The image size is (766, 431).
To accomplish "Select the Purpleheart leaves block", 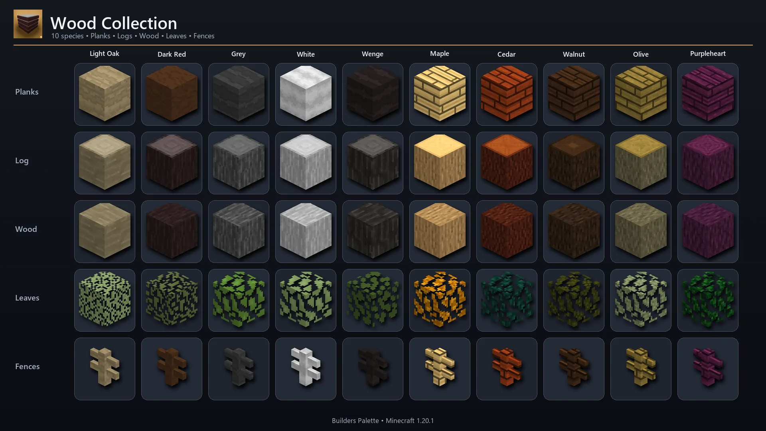I will [x=708, y=300].
